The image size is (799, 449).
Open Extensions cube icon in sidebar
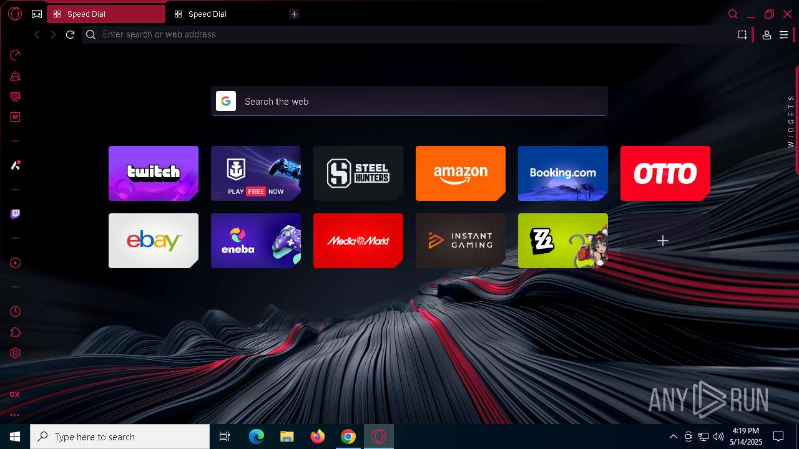16,332
